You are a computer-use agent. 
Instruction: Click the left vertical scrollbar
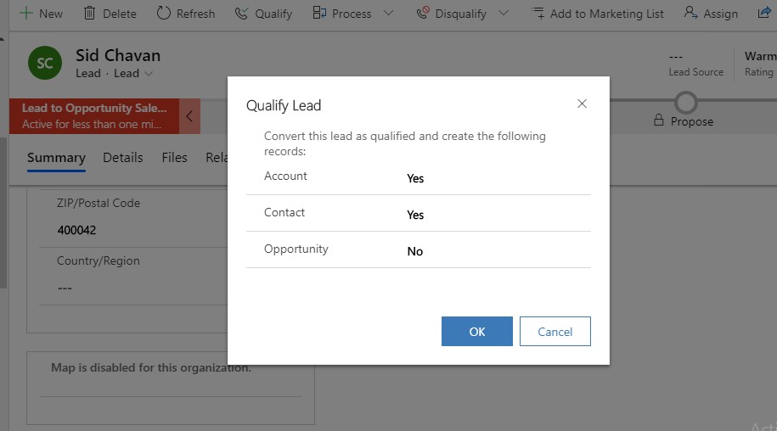coord(3,213)
